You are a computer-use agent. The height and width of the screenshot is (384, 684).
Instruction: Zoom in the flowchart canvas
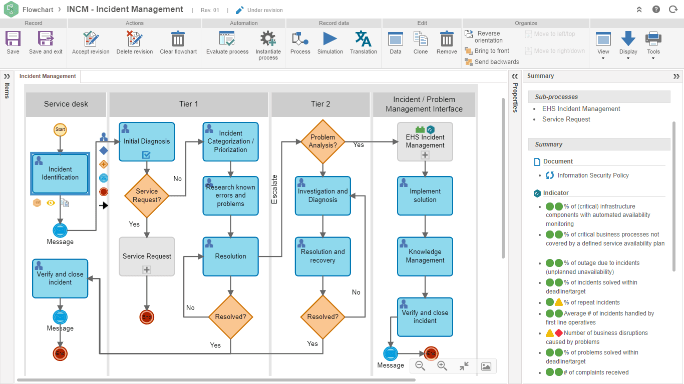pyautogui.click(x=442, y=366)
